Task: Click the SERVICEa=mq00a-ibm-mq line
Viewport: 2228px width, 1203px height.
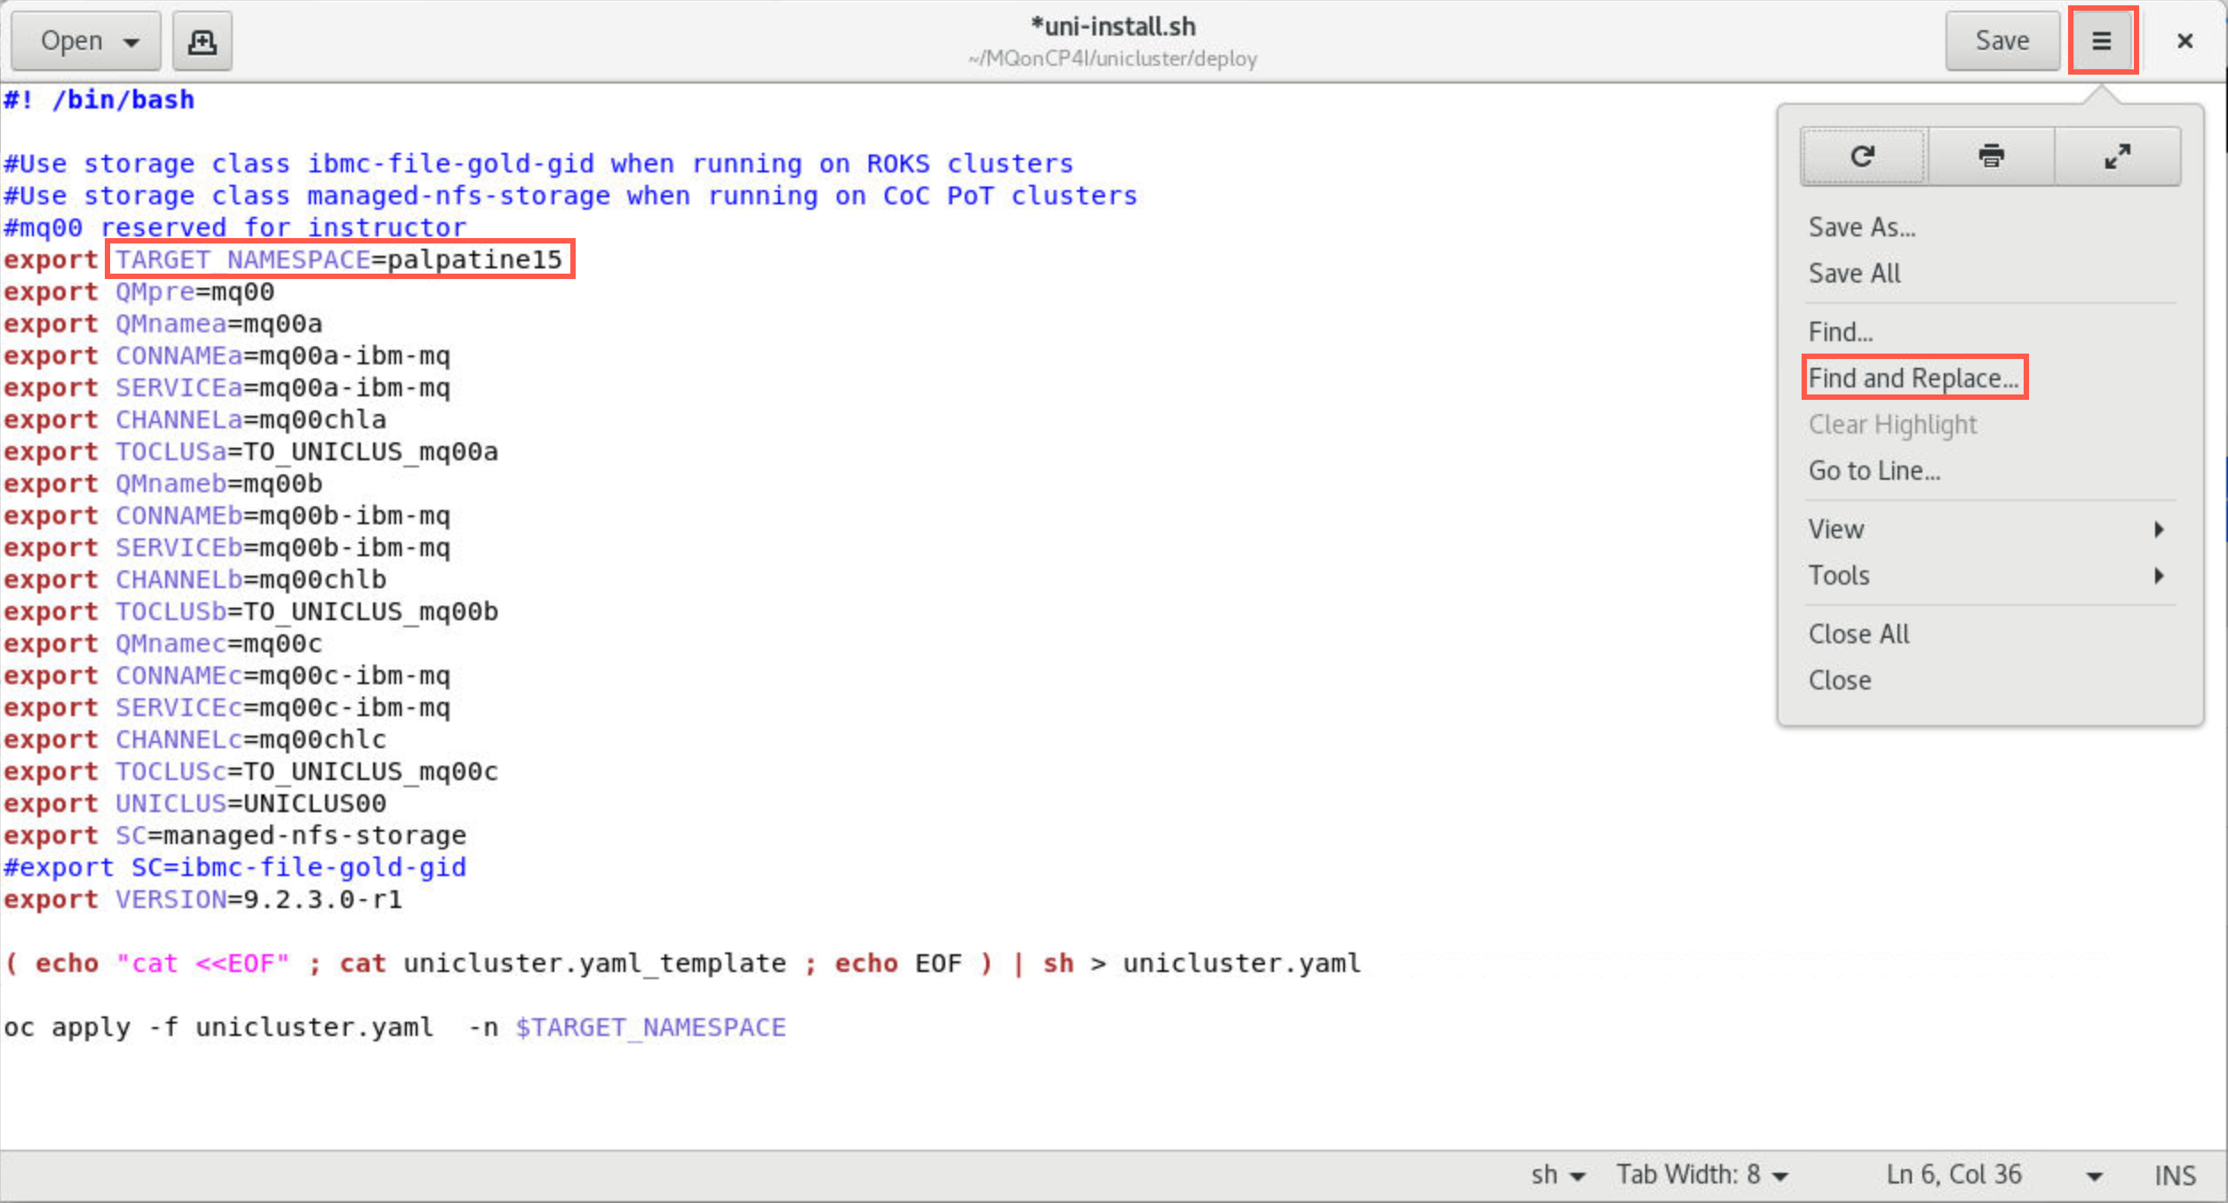Action: pos(227,387)
